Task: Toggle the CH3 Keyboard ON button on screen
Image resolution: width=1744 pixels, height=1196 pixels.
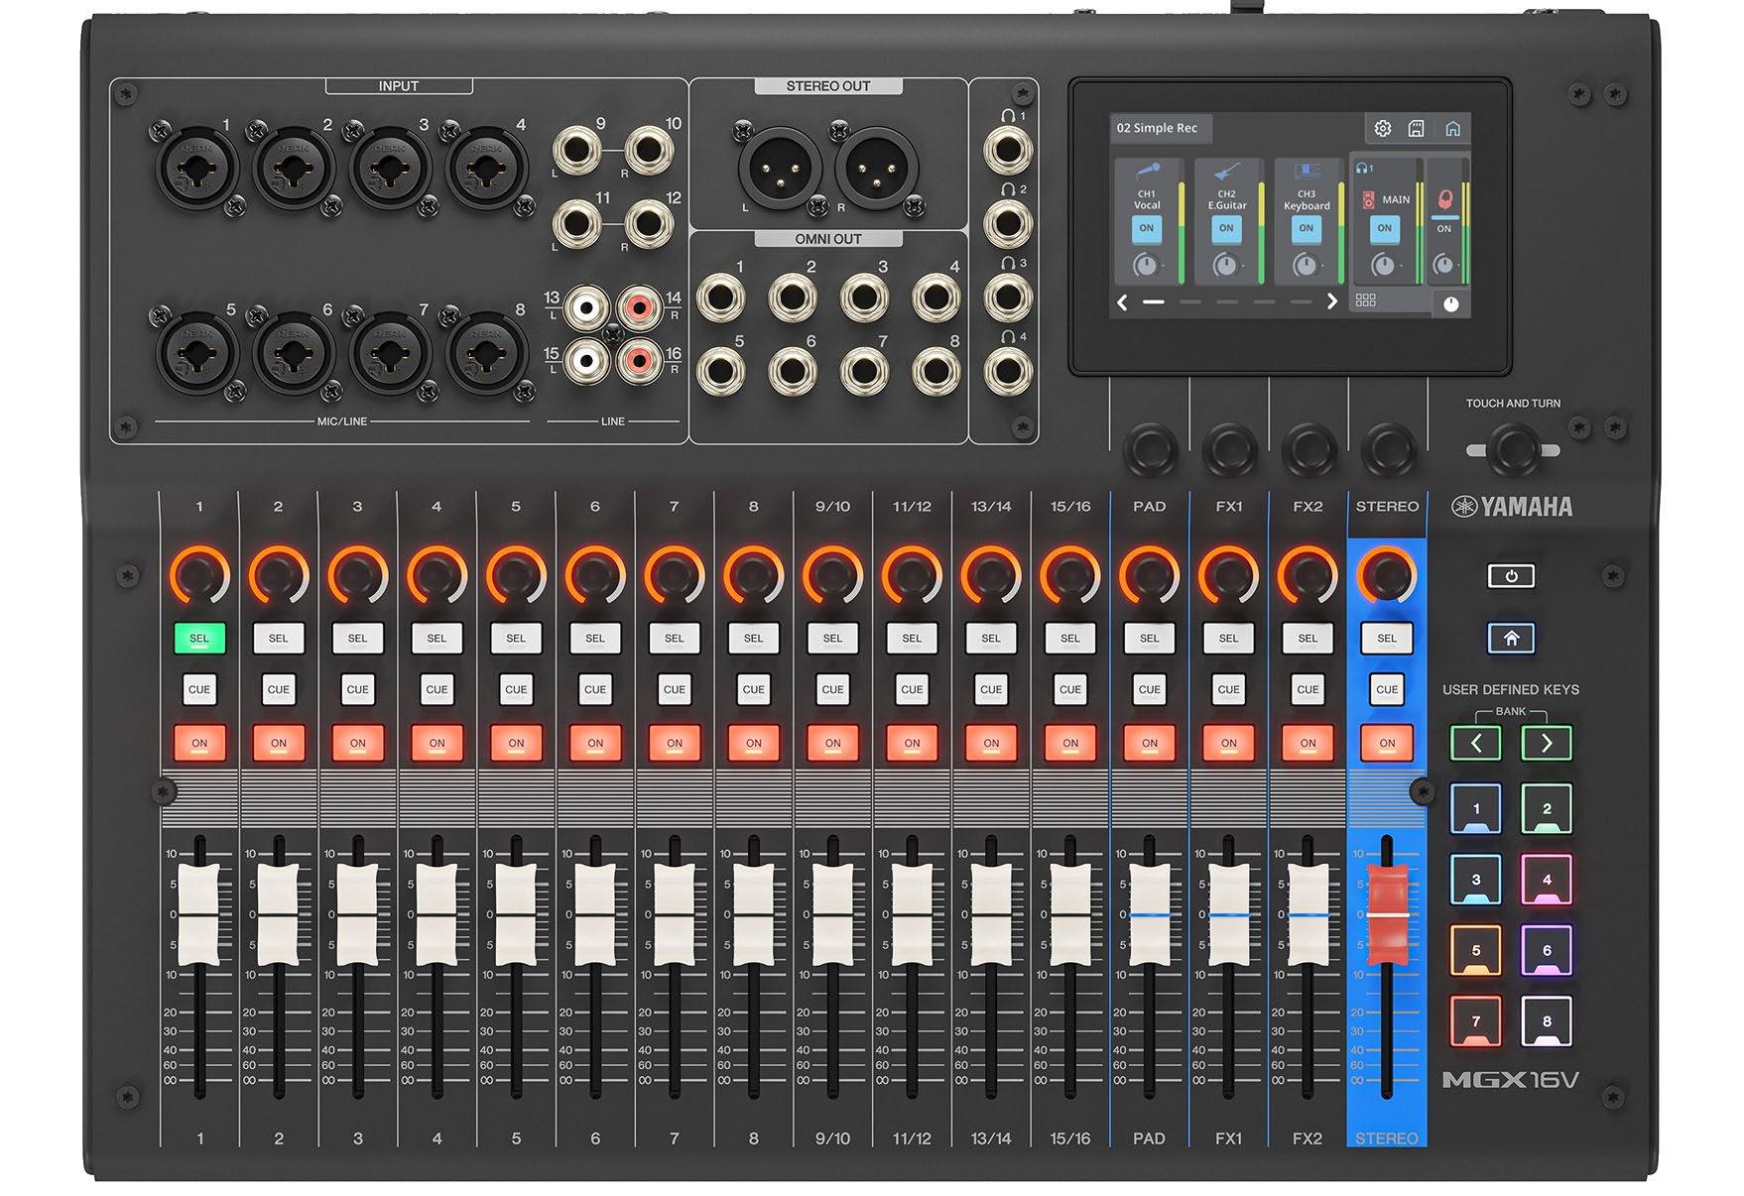Action: click(1306, 228)
